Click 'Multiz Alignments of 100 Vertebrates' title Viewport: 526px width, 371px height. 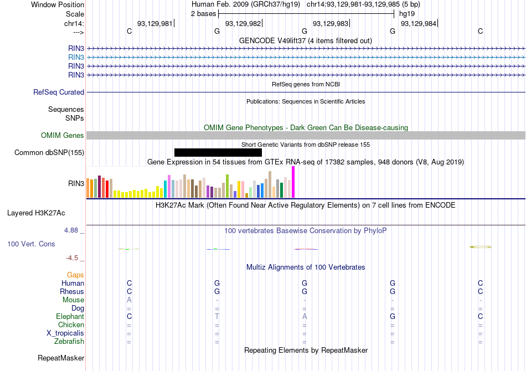(x=306, y=267)
